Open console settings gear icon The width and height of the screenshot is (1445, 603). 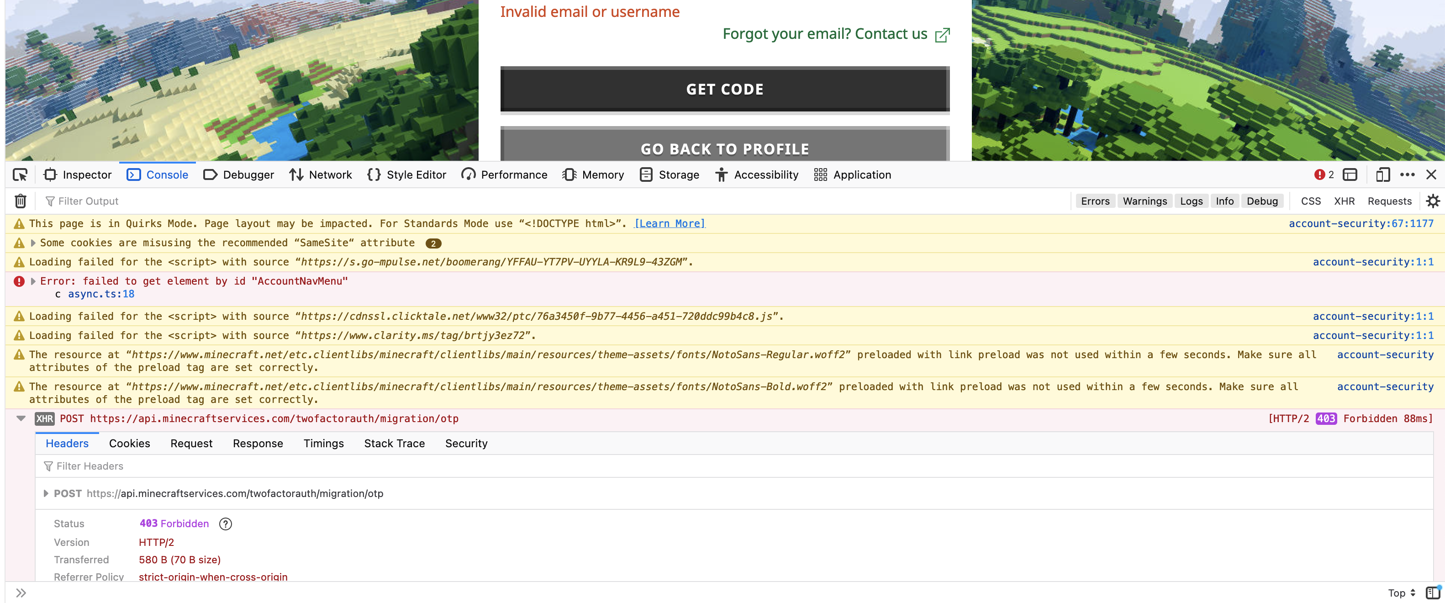click(x=1432, y=201)
